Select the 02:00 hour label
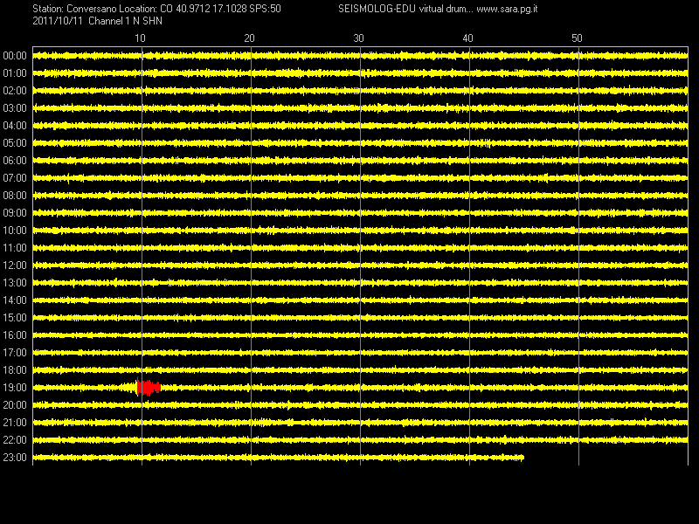The image size is (699, 524). [15, 91]
